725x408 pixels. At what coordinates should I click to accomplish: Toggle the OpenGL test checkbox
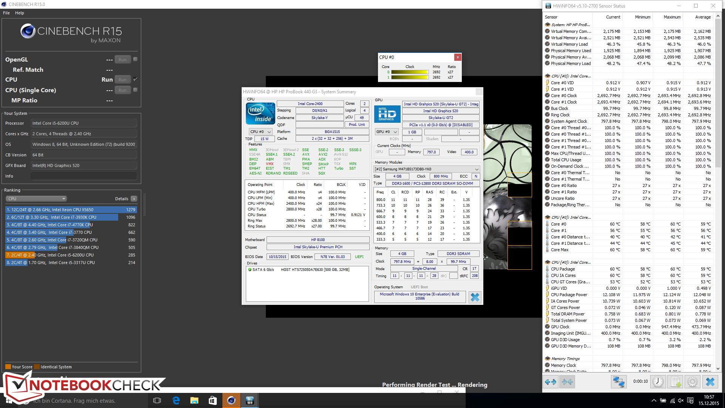[135, 59]
